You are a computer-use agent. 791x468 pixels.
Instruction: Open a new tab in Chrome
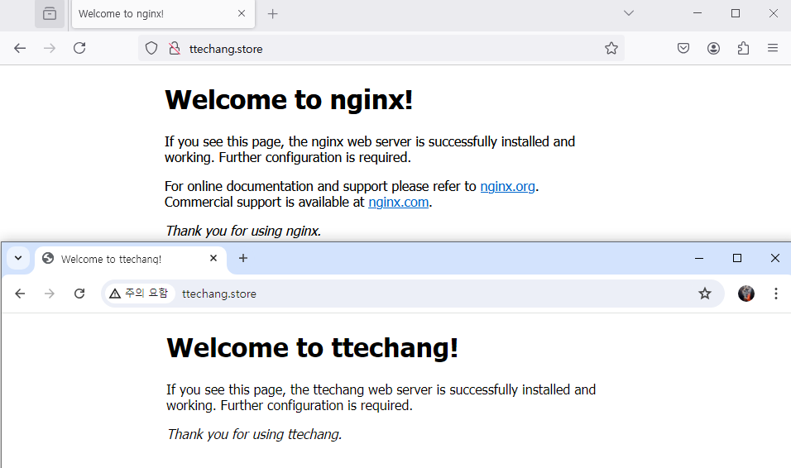click(x=243, y=258)
